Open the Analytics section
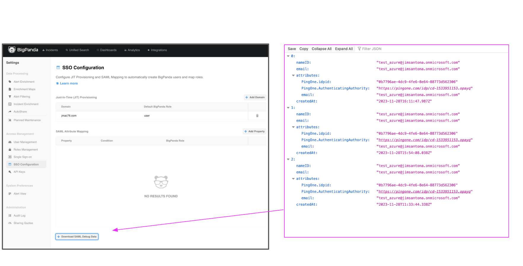523x266 pixels. 132,50
